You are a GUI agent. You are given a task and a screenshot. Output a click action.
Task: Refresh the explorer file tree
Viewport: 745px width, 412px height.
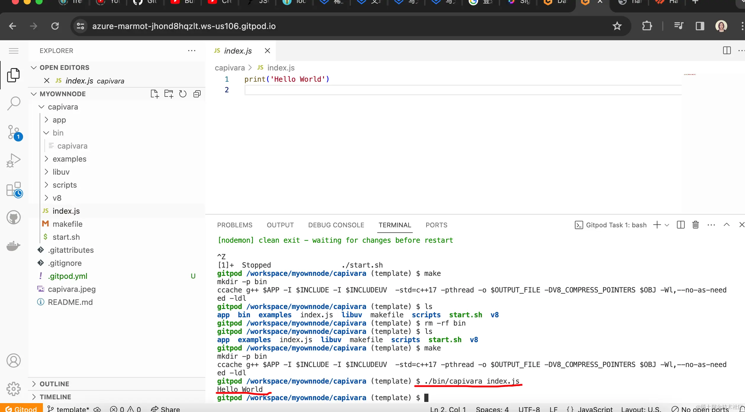(x=183, y=94)
